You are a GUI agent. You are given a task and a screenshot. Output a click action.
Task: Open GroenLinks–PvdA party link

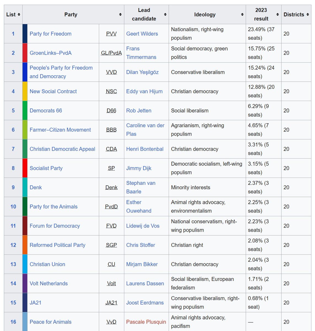tap(50, 53)
